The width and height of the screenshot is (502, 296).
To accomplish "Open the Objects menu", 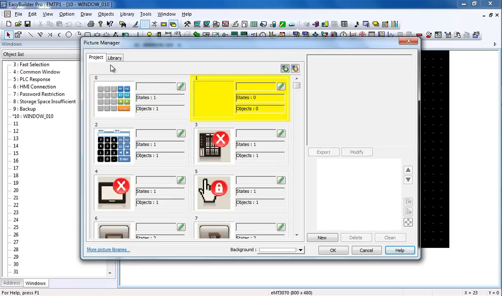I will click(x=106, y=14).
